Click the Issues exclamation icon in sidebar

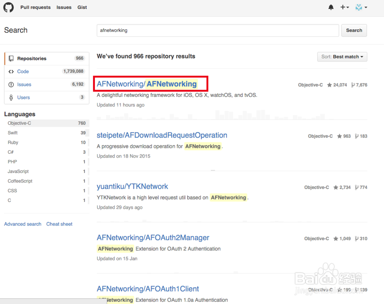coord(11,85)
